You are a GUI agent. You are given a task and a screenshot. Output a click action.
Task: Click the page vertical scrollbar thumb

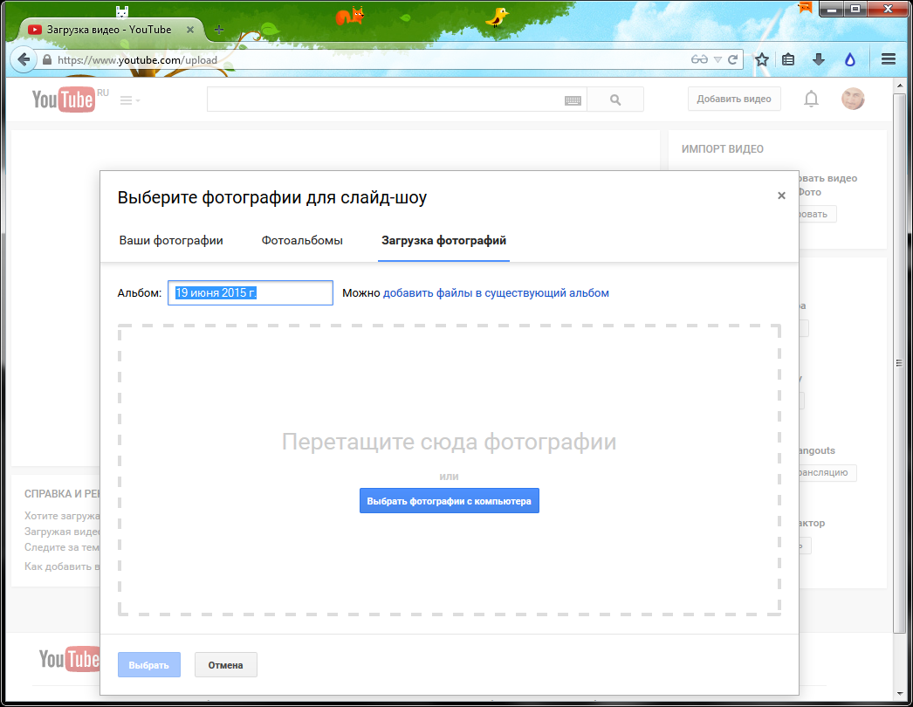click(x=899, y=362)
